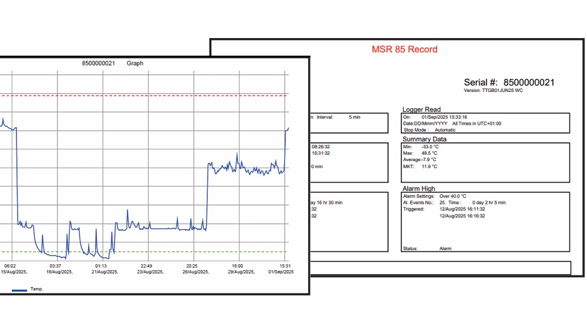Select the 15/Aug/2025 axis date label
The height and width of the screenshot is (321, 587).
click(x=12, y=272)
